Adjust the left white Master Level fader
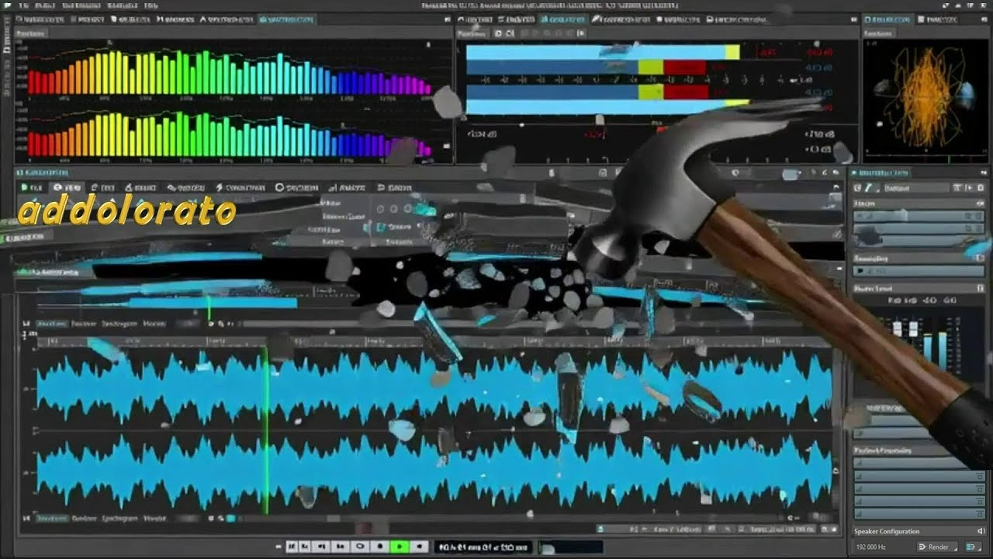Screen dimensions: 993x559 [x=898, y=329]
